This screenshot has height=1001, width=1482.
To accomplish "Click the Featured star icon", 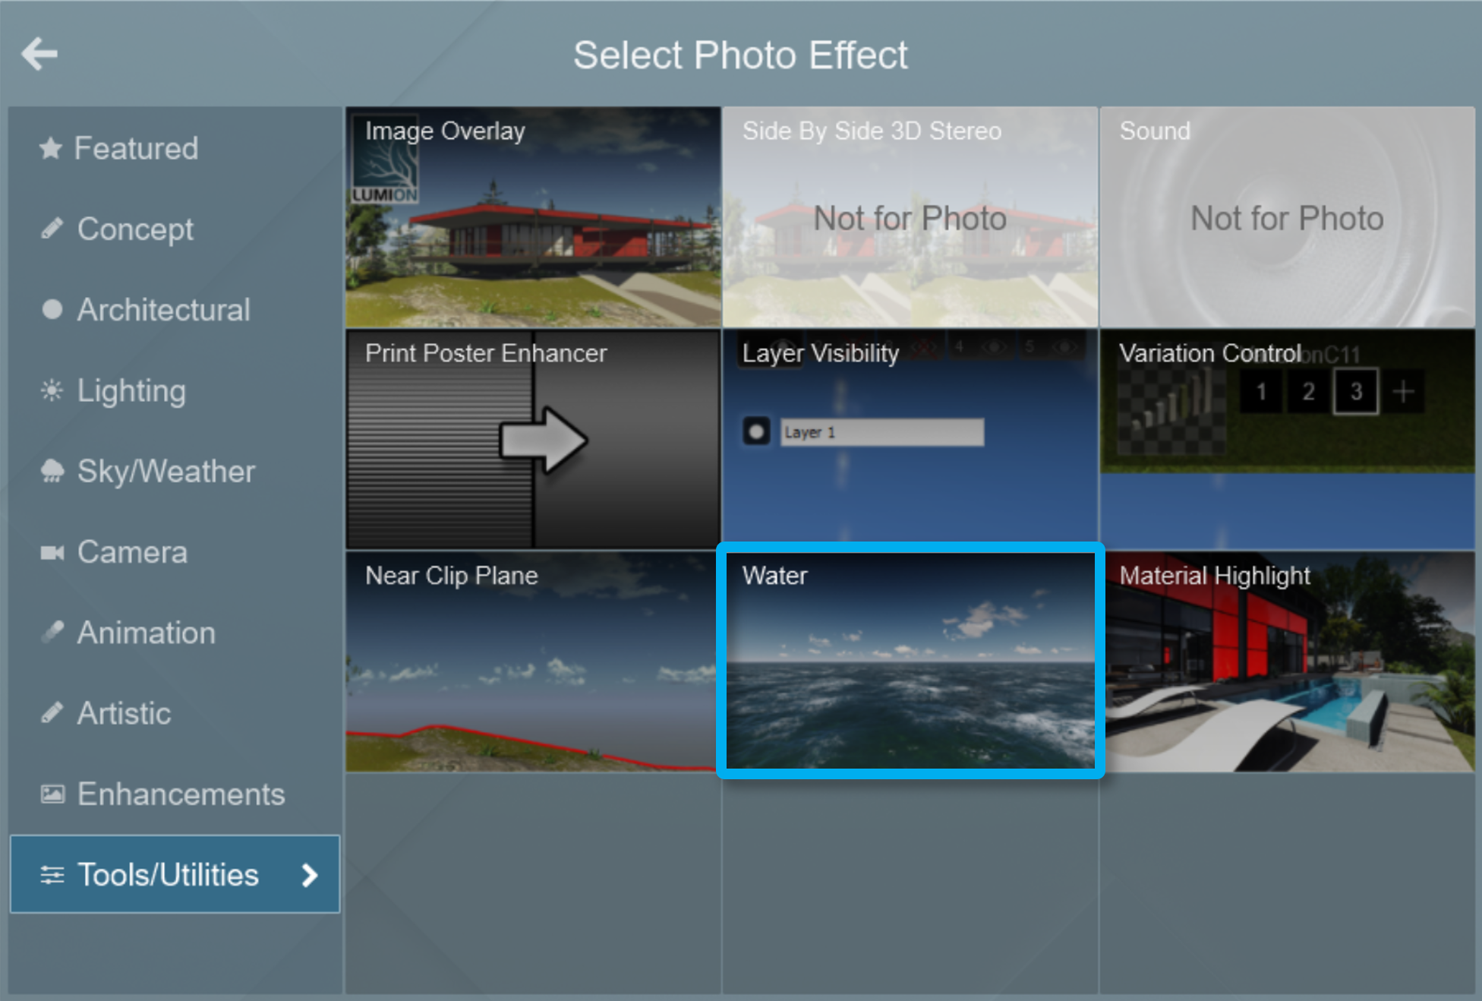I will tap(51, 148).
